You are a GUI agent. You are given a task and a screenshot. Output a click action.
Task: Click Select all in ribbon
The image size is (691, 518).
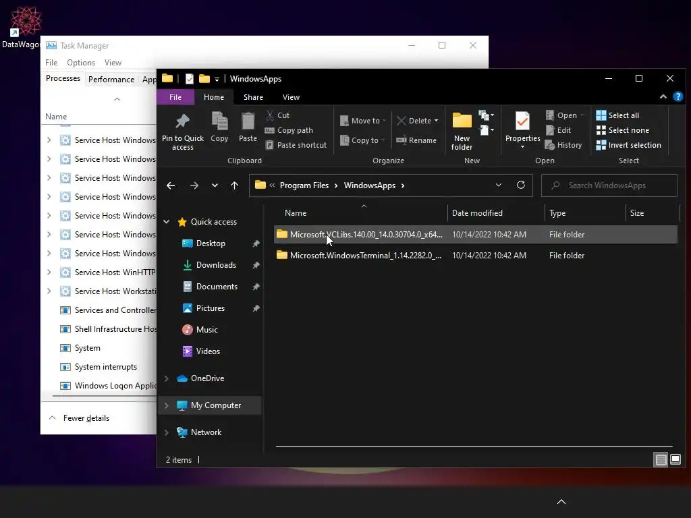coord(617,115)
